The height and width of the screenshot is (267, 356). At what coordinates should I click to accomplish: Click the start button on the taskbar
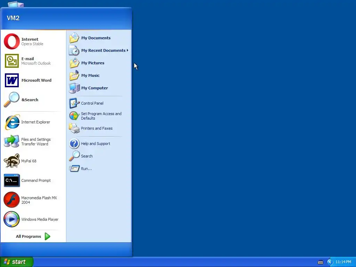[x=17, y=262]
